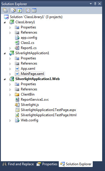Screen dimensions: 105x171
Task: Click the Properties toolbar icon
Action: (5, 10)
